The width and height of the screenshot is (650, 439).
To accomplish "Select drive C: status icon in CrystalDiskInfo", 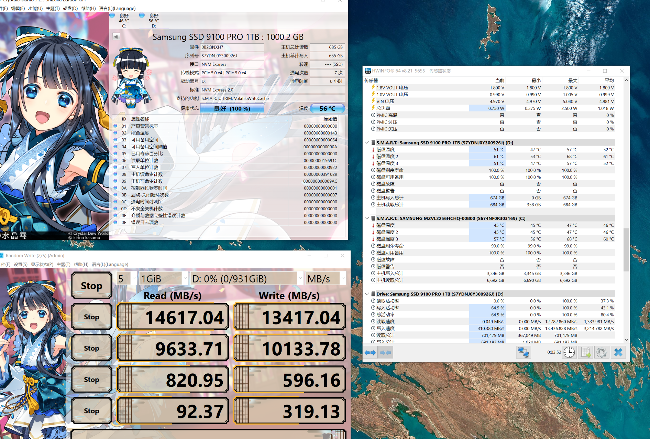I will tap(112, 15).
